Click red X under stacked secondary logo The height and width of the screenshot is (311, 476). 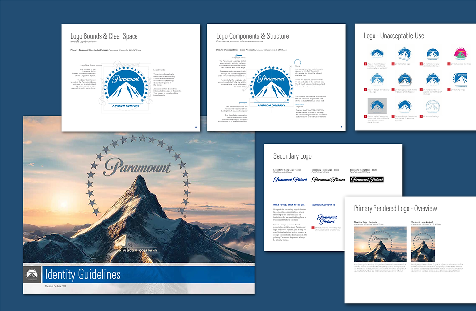[313, 228]
